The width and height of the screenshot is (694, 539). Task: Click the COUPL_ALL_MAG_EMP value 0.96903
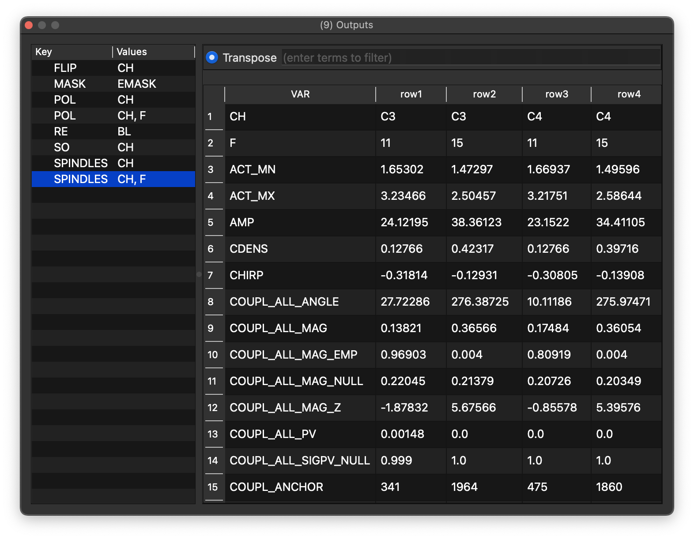(411, 355)
